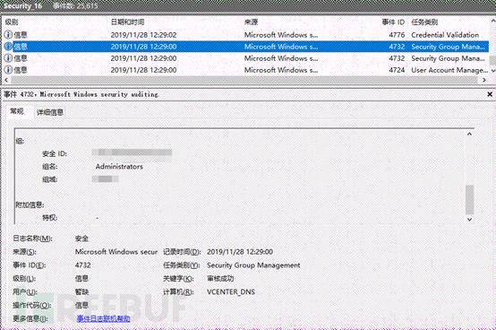The image size is (496, 330).
Task: Click the 任务类别 column header
Action: point(424,22)
